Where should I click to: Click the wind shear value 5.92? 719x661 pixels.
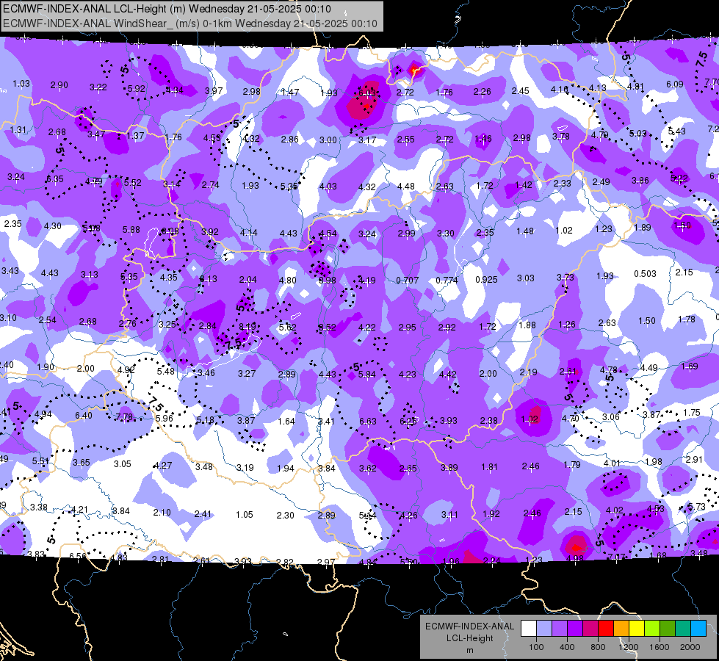coord(136,89)
